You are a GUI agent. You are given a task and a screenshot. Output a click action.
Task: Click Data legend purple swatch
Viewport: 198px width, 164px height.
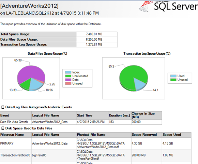[x=68, y=80]
